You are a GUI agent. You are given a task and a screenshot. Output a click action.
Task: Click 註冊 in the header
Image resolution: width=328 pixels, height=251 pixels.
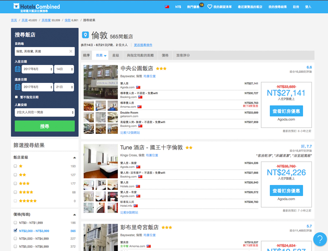296,7
